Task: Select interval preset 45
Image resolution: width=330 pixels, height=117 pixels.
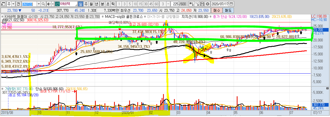Action: click(x=151, y=4)
